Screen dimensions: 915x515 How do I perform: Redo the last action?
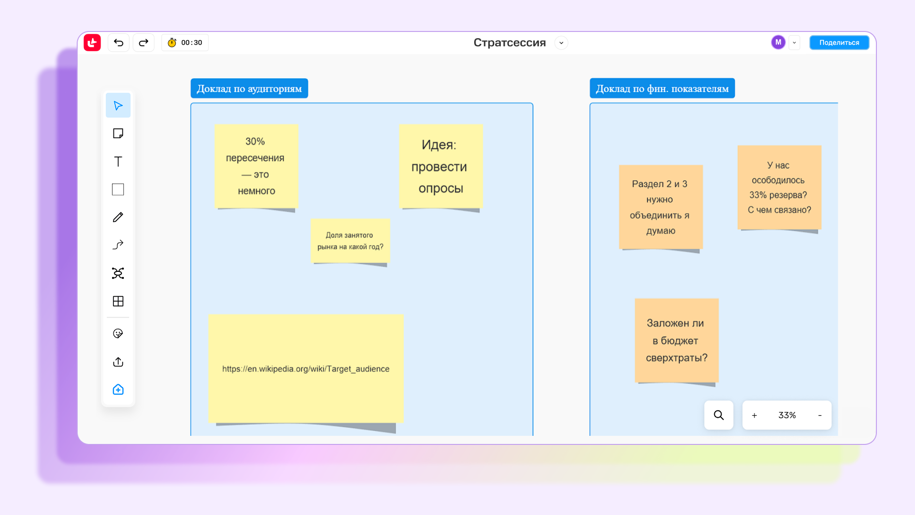point(143,43)
